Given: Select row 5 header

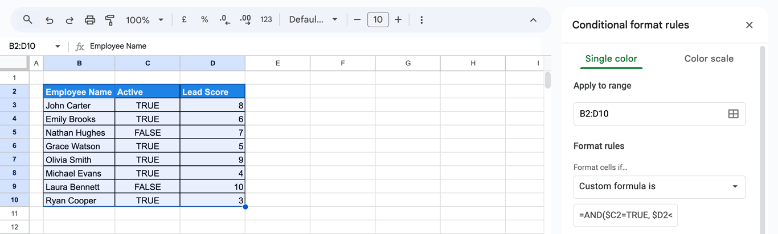Looking at the screenshot, I should (x=14, y=132).
